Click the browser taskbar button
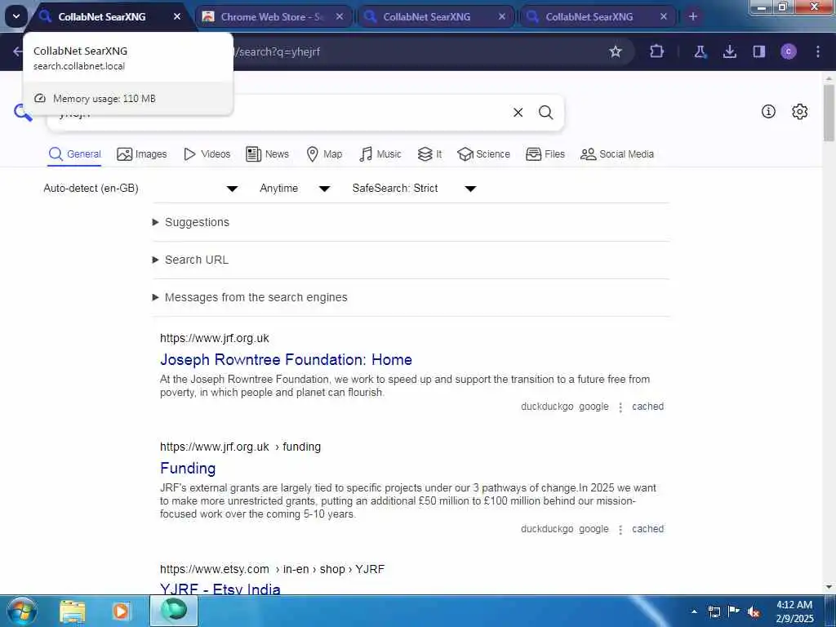Screen dimensions: 836x627 coord(174,611)
